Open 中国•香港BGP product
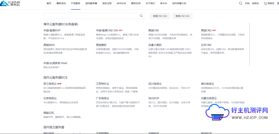This screenshot has width=279, height=134. pyautogui.click(x=52, y=30)
